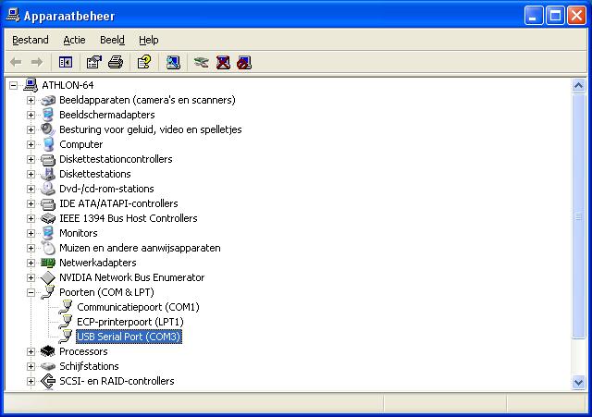Click the Schijfstations disk drive icon
This screenshot has width=592, height=417.
(x=48, y=366)
